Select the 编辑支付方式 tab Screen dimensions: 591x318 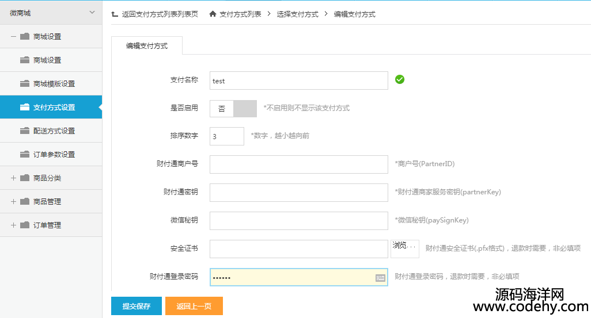pyautogui.click(x=147, y=45)
